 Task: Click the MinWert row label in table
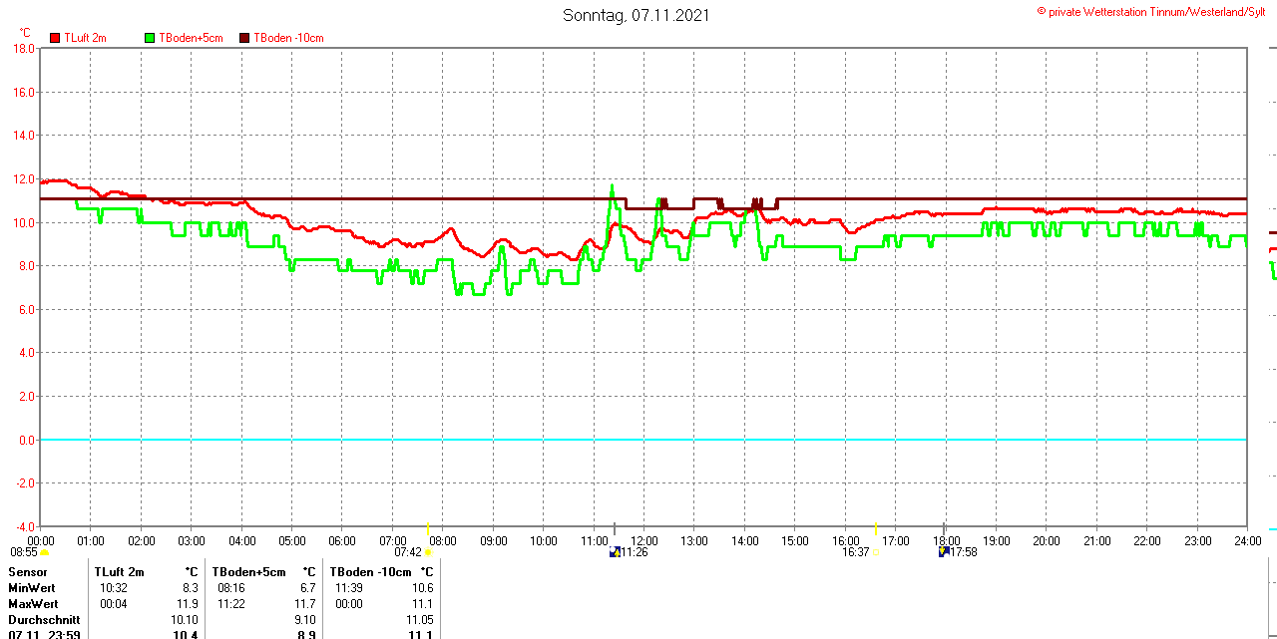tap(32, 588)
